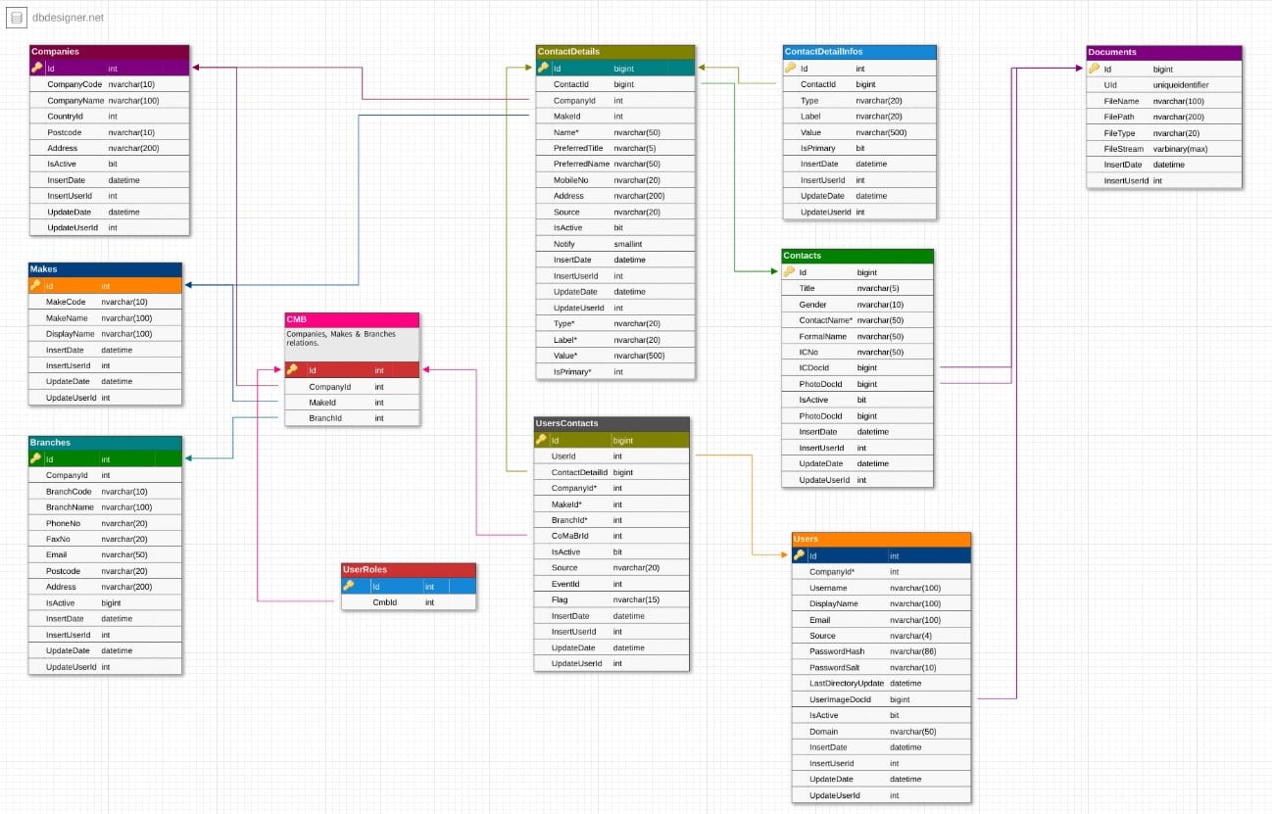
Task: Click BranchId field in CMB table
Action: point(352,418)
